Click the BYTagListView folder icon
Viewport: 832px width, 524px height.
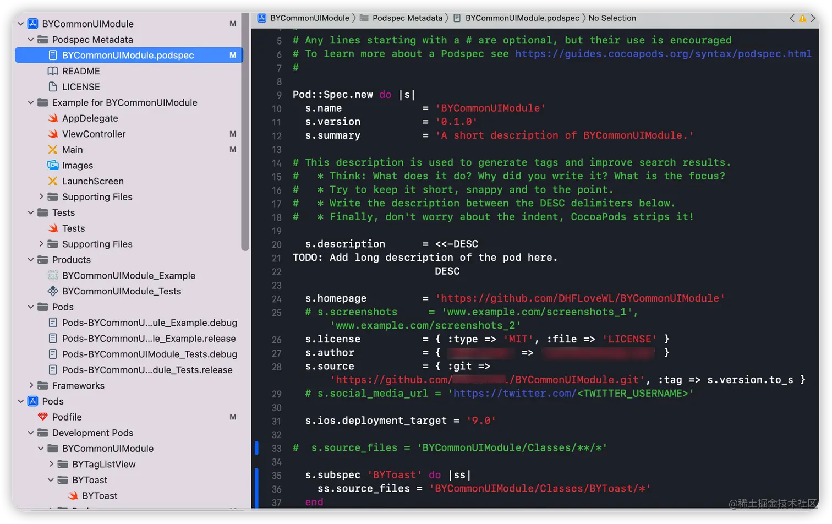[63, 464]
